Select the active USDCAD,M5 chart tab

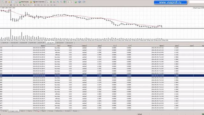pos(50,43)
